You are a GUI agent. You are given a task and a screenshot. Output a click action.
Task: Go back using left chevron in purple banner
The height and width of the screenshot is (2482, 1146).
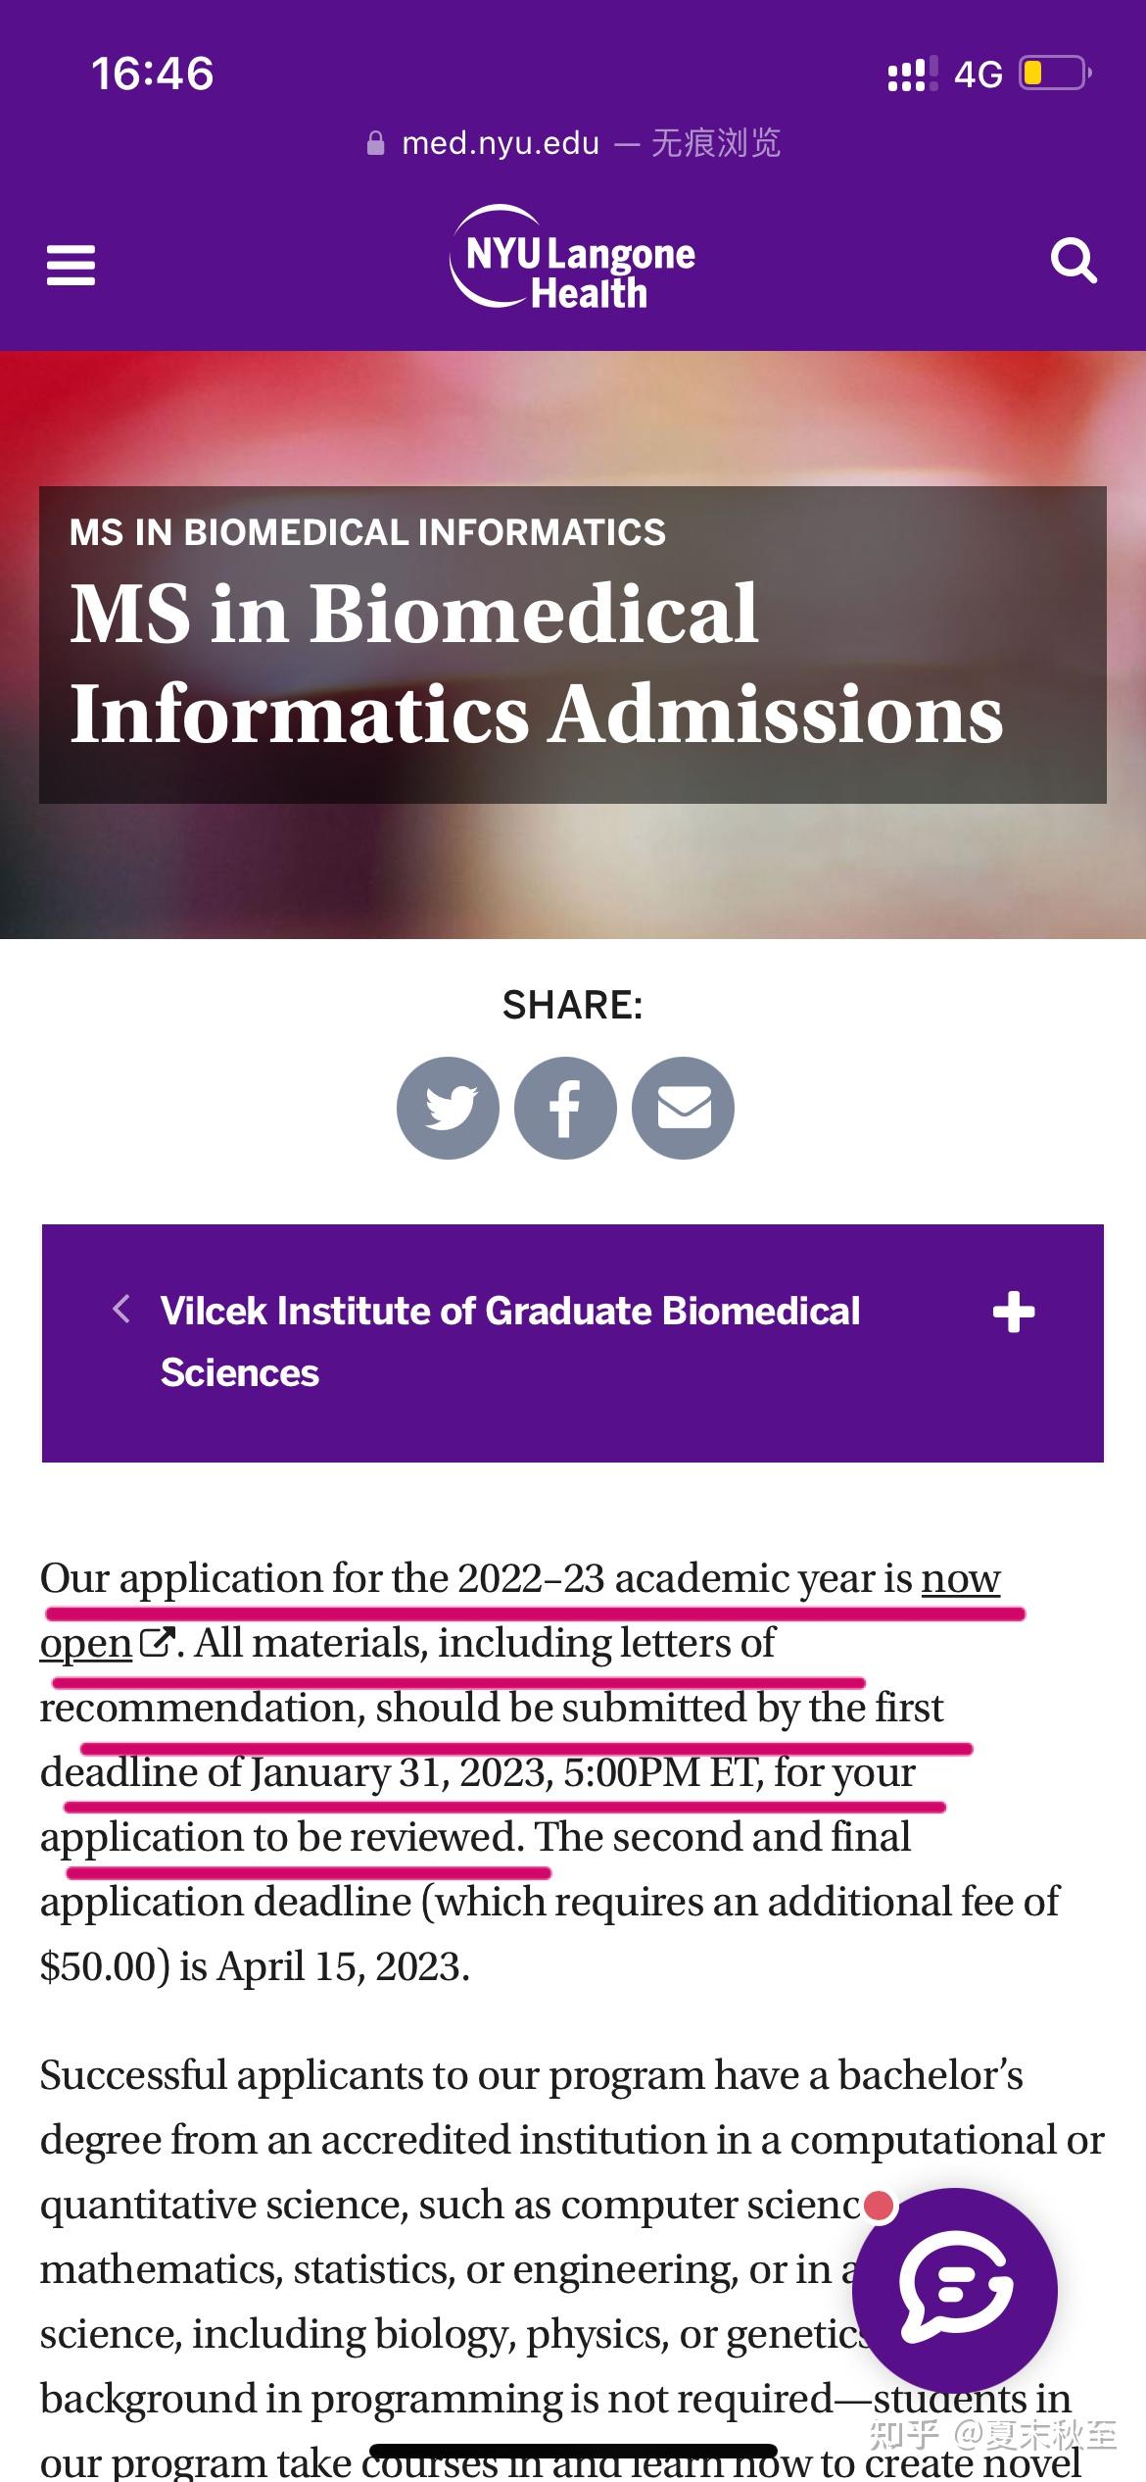(x=121, y=1309)
